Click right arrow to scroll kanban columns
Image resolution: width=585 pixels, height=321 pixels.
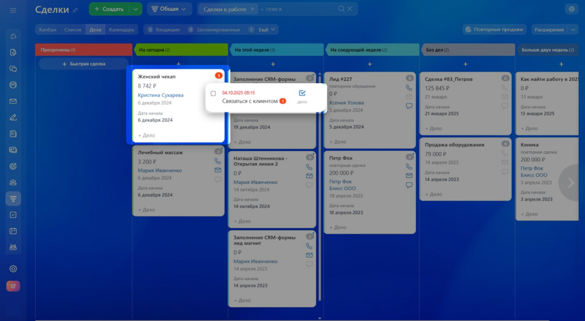pyautogui.click(x=571, y=183)
